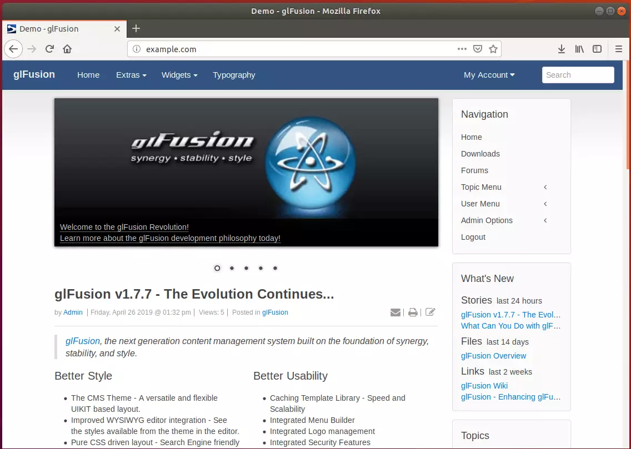Select the first slideshow dot
The width and height of the screenshot is (631, 449).
tap(217, 268)
